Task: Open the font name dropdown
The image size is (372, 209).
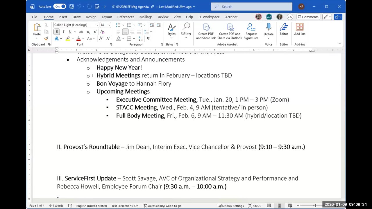Action: pos(97,25)
